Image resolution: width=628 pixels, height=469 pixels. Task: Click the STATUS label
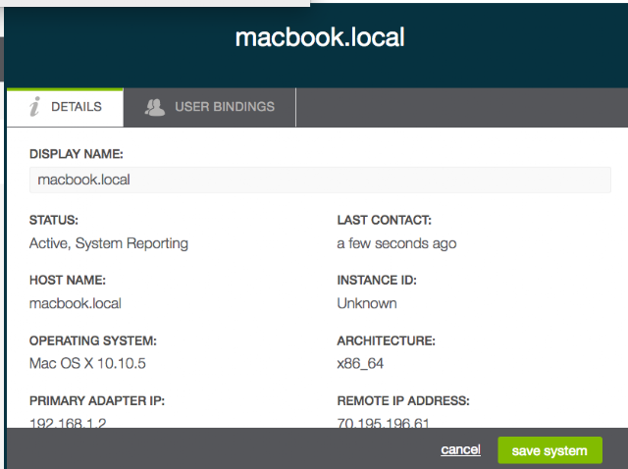click(54, 221)
